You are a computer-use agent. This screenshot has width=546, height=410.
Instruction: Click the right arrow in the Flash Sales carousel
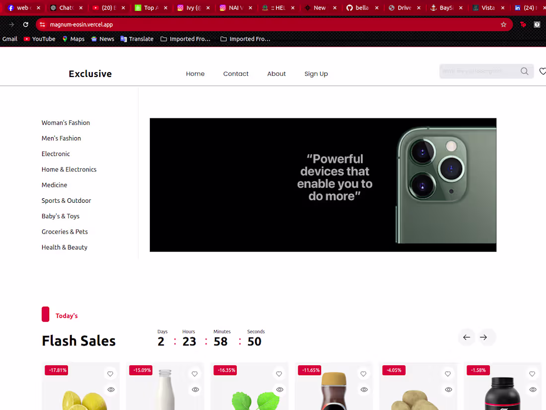[x=484, y=337]
